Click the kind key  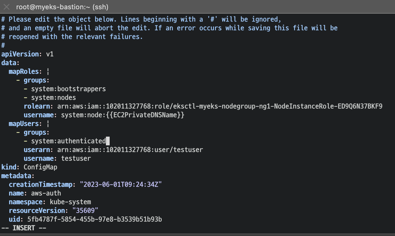click(x=9, y=167)
